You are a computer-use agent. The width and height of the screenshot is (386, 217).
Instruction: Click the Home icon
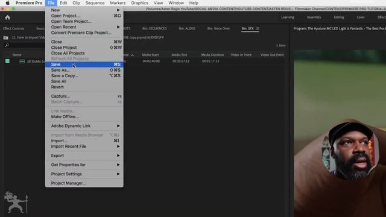click(7, 17)
